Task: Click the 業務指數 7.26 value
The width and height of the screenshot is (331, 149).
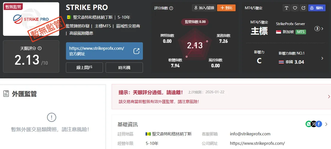Action: 223,41
